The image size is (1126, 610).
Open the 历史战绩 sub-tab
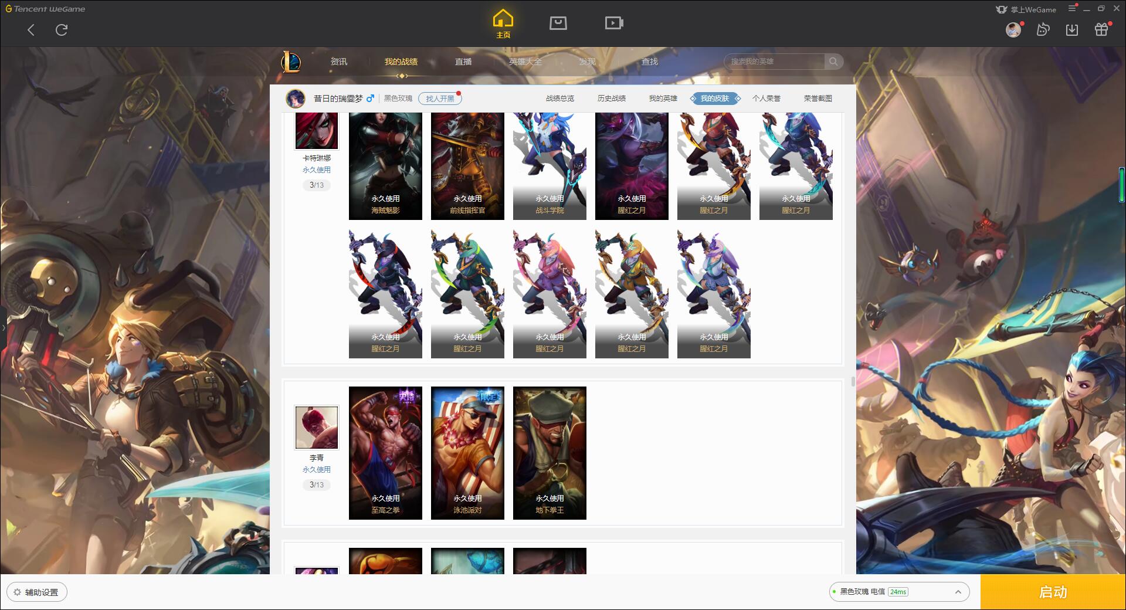coord(612,99)
